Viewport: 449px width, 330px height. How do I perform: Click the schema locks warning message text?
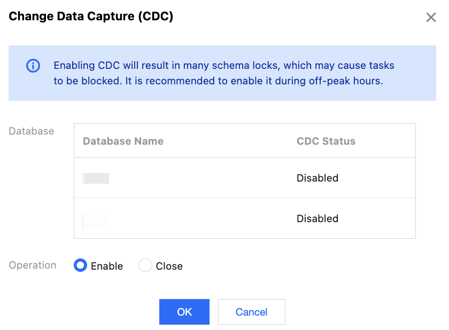[x=223, y=66]
